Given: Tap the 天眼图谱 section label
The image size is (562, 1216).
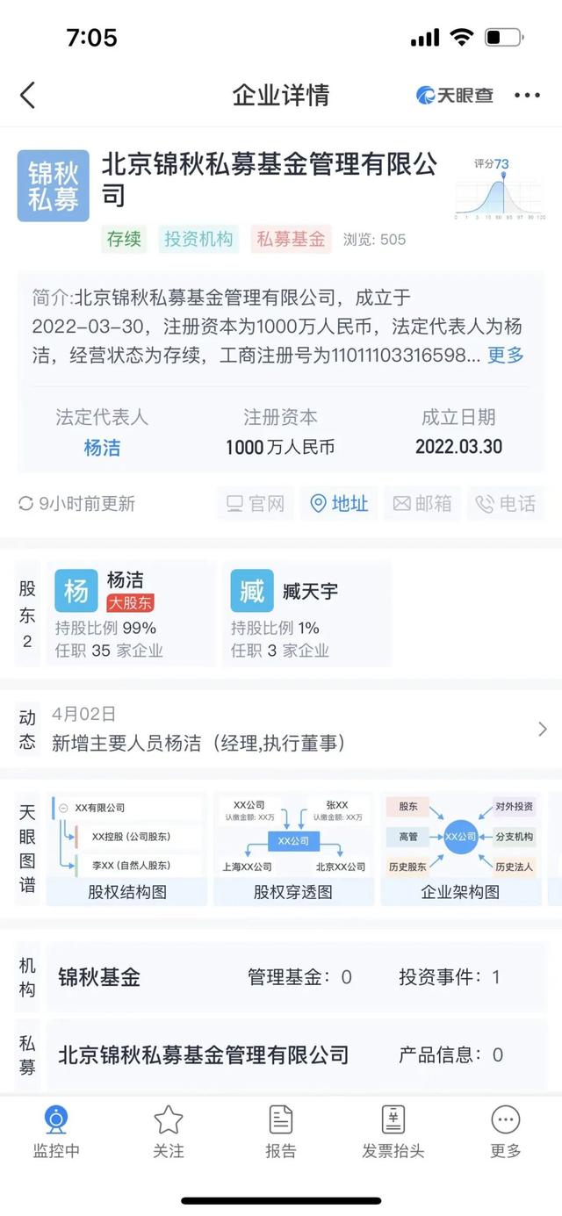Looking at the screenshot, I should pyautogui.click(x=27, y=849).
